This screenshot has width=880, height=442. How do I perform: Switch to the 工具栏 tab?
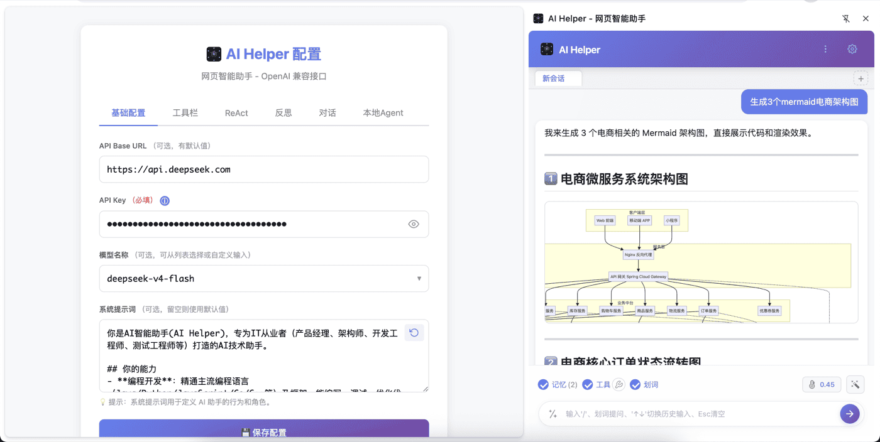click(x=185, y=113)
